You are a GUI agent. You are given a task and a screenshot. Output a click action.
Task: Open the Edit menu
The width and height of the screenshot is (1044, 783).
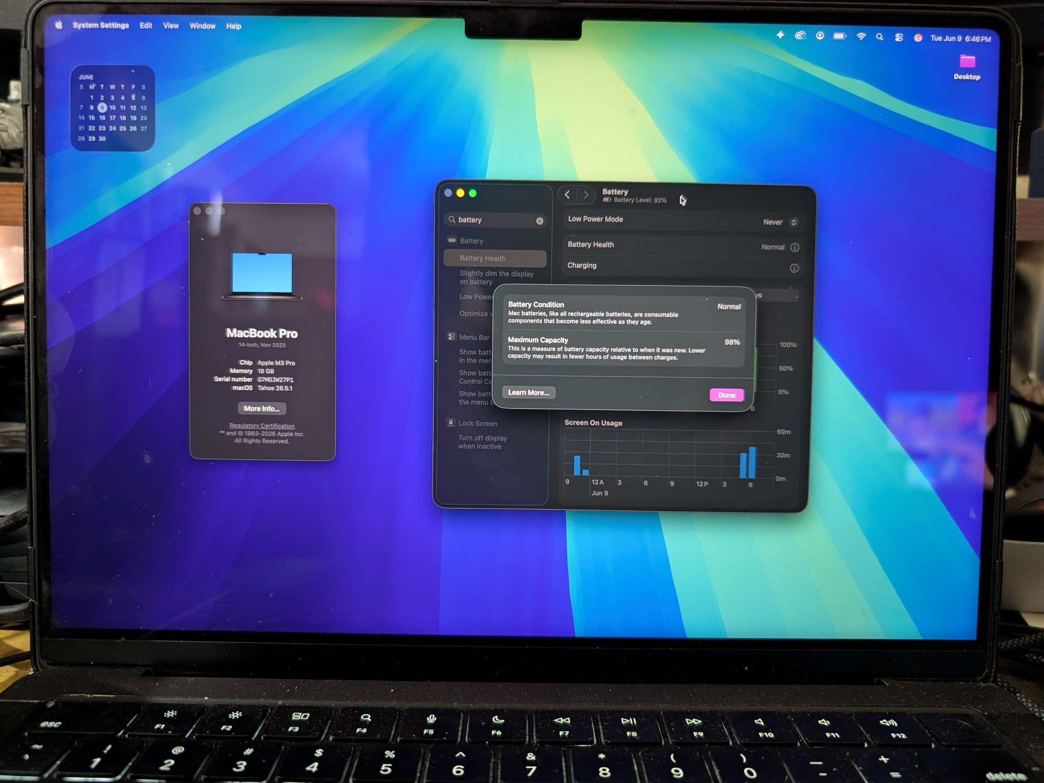point(146,25)
